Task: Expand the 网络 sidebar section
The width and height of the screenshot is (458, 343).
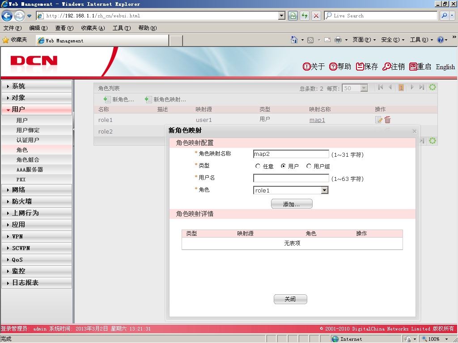Action: click(x=37, y=190)
